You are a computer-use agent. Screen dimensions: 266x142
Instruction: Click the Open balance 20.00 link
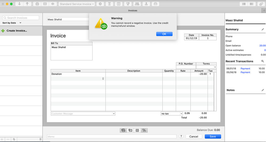pyautogui.click(x=263, y=45)
